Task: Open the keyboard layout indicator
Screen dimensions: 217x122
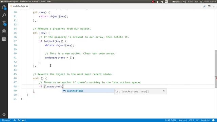Action: [166, 2]
